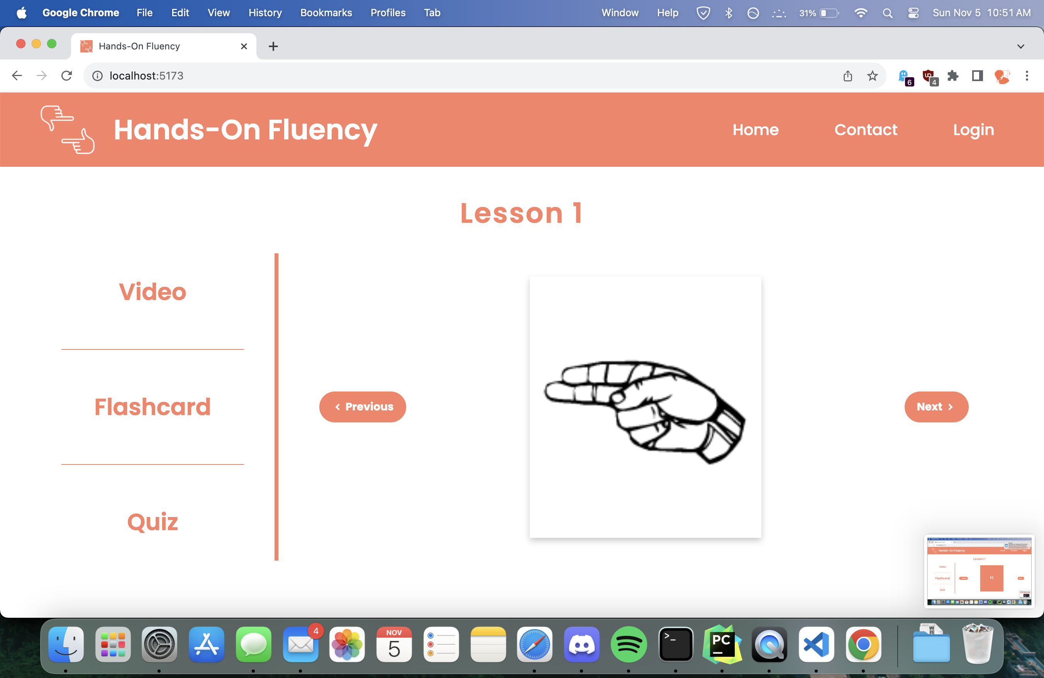Open Chrome extensions puzzle icon

pyautogui.click(x=953, y=76)
